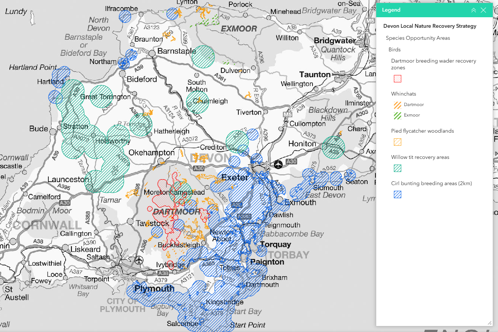Click the Willow tit recovery areas teal swatch
The image size is (498, 332).
pos(397,168)
